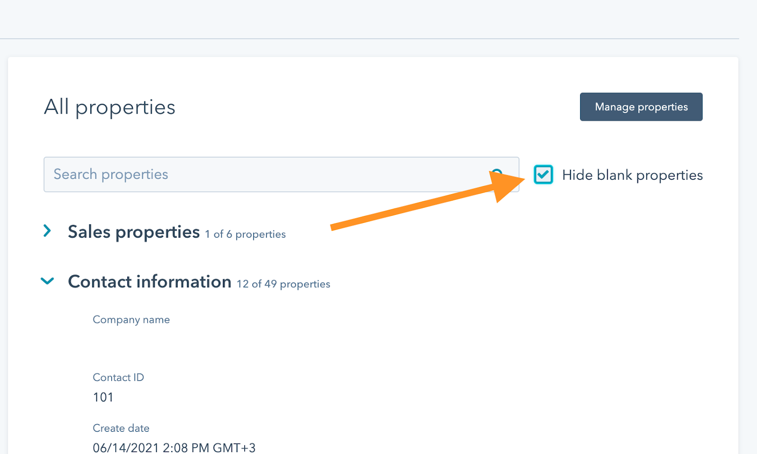The height and width of the screenshot is (454, 757).
Task: Click the All properties heading
Action: 110,107
